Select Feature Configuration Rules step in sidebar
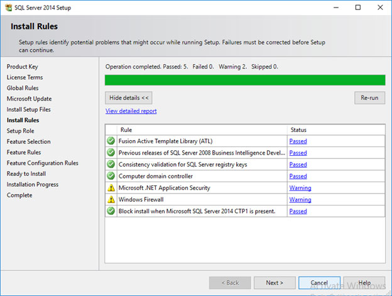Screen dimensions: 392x296 pos(43,163)
